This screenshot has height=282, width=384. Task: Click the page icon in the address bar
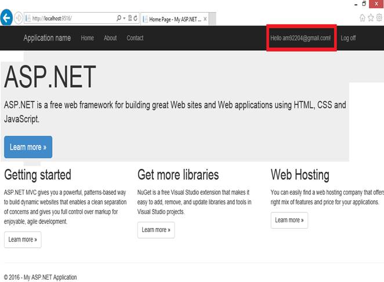click(28, 19)
